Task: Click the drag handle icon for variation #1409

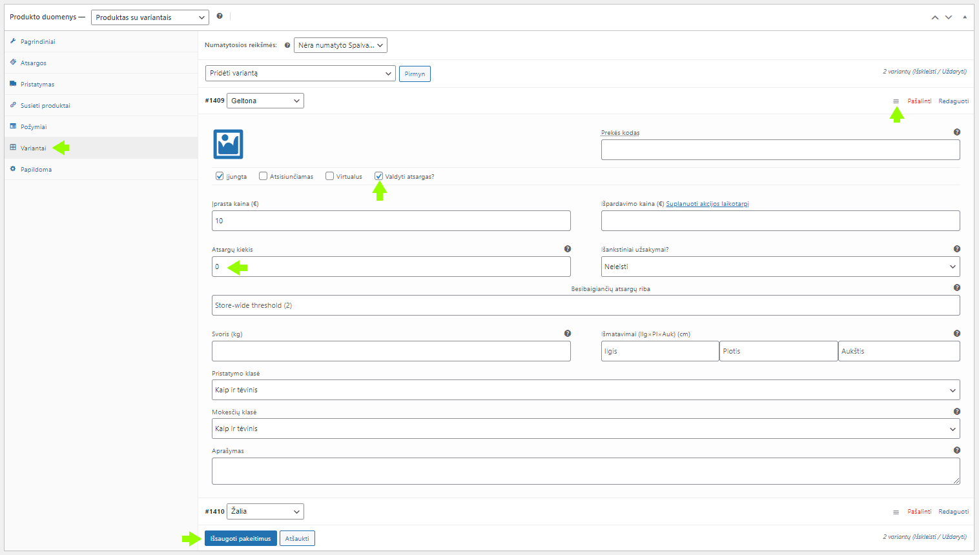Action: 896,101
